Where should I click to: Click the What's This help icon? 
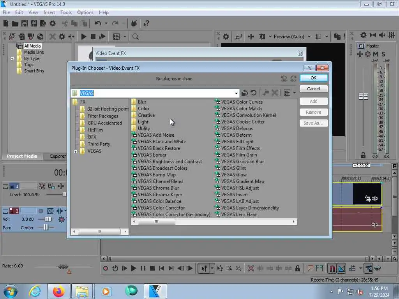(x=146, y=24)
